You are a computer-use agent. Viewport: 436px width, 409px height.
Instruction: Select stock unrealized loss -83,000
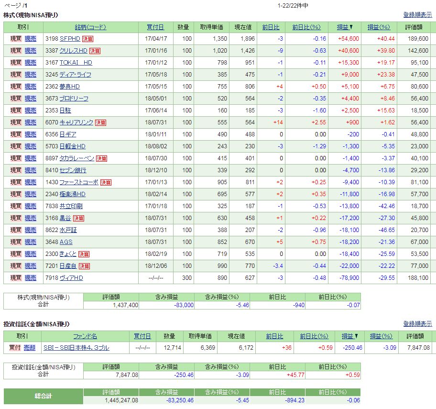tap(184, 305)
